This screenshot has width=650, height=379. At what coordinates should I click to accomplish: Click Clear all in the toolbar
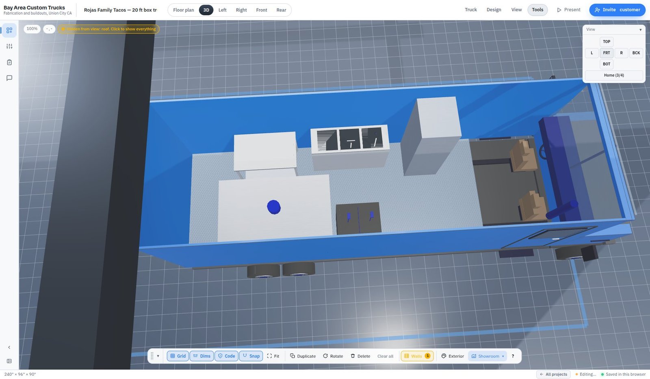[385, 356]
